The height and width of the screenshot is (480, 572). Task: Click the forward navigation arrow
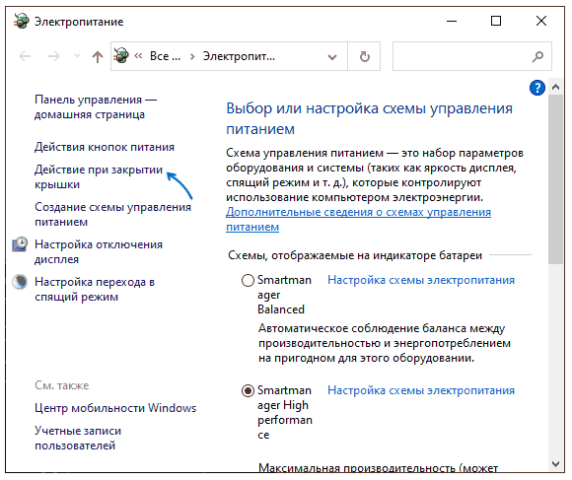pyautogui.click(x=53, y=56)
